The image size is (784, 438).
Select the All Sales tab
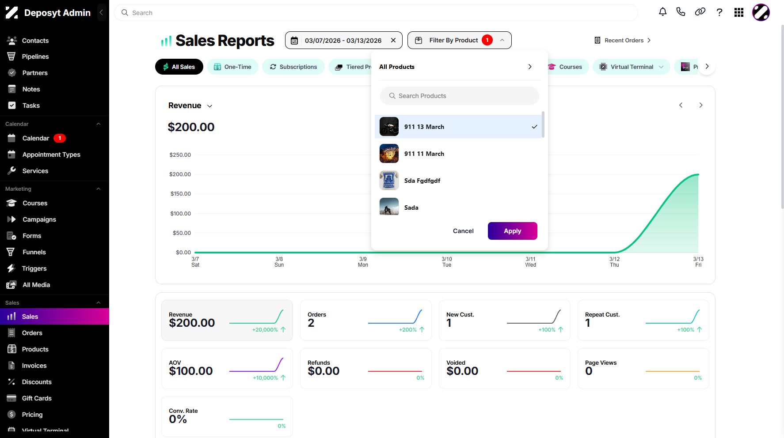[179, 67]
